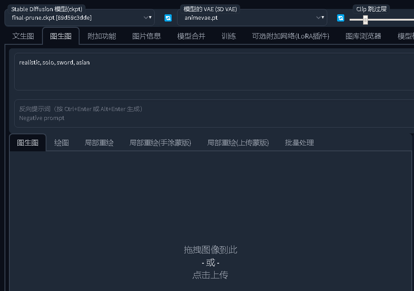Select the 局部重绘(上传蒙版) sub-tab
The width and height of the screenshot is (414, 291).
(238, 142)
